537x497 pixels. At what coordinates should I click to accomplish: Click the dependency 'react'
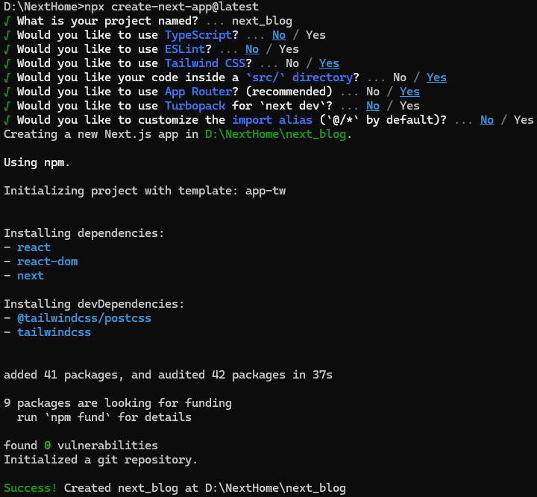pyautogui.click(x=34, y=247)
